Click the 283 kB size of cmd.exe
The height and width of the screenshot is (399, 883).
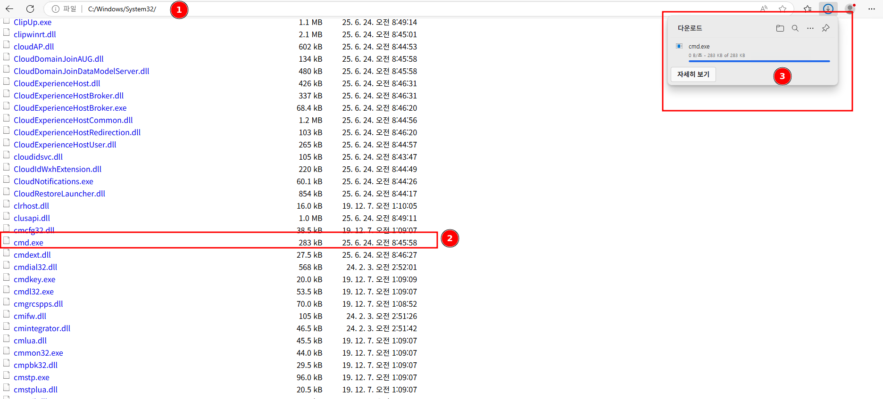coord(310,243)
